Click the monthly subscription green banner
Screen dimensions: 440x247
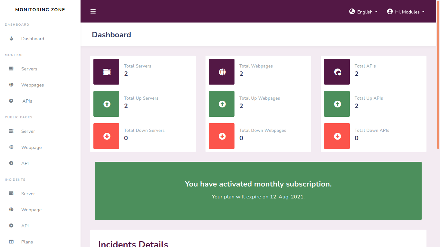[x=258, y=191]
